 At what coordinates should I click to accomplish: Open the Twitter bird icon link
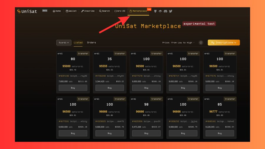[x=171, y=11]
